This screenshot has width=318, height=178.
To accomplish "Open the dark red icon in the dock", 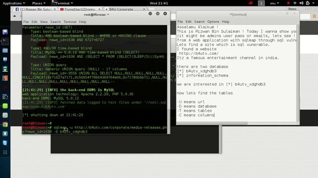I will pyautogui.click(x=5, y=88).
